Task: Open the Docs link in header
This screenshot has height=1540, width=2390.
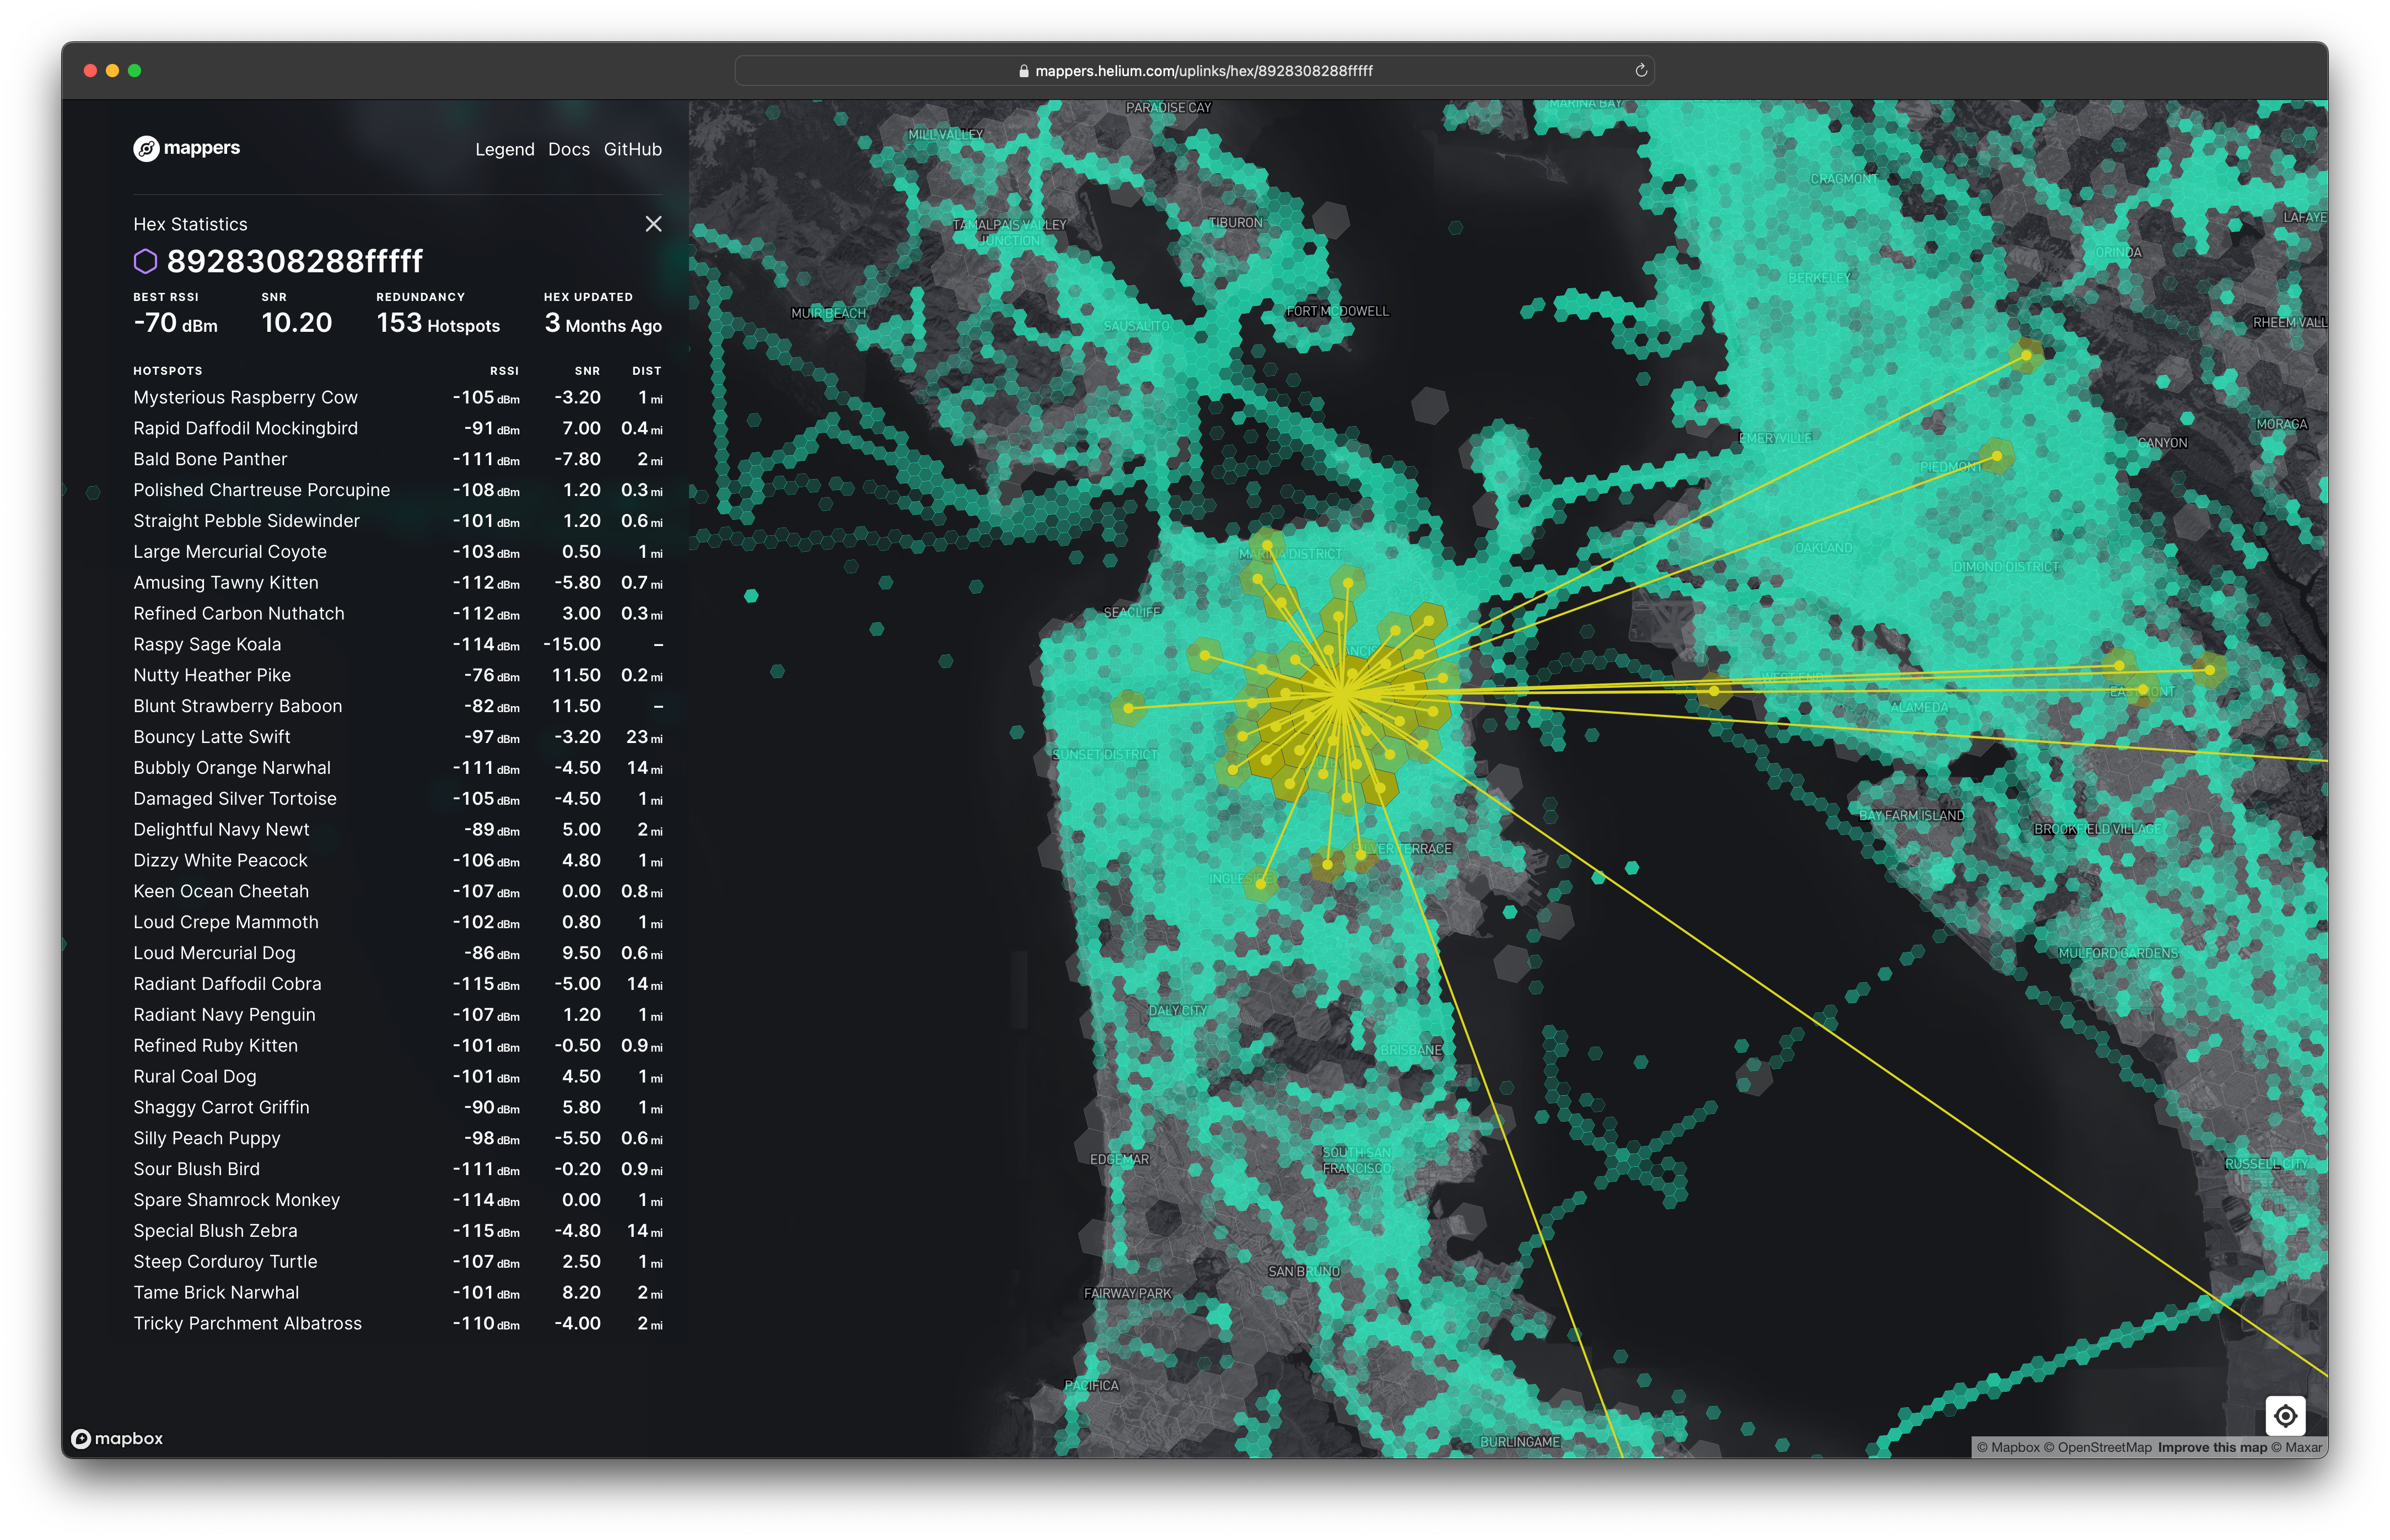Action: (x=568, y=149)
